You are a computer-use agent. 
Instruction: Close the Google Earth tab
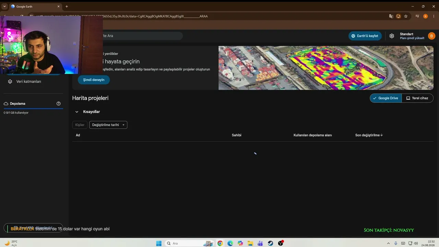tap(59, 6)
